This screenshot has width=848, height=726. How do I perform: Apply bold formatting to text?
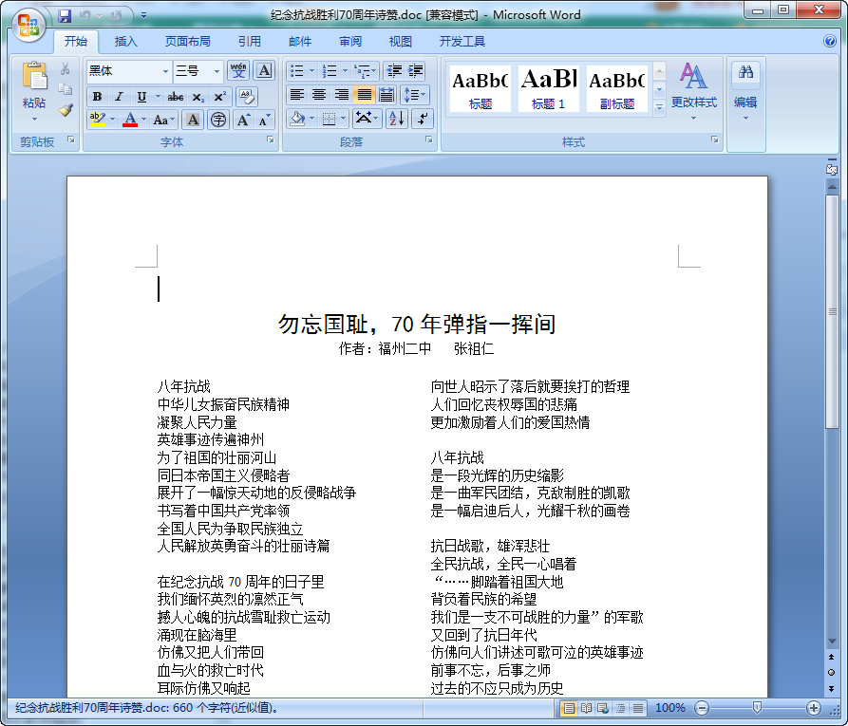point(96,96)
